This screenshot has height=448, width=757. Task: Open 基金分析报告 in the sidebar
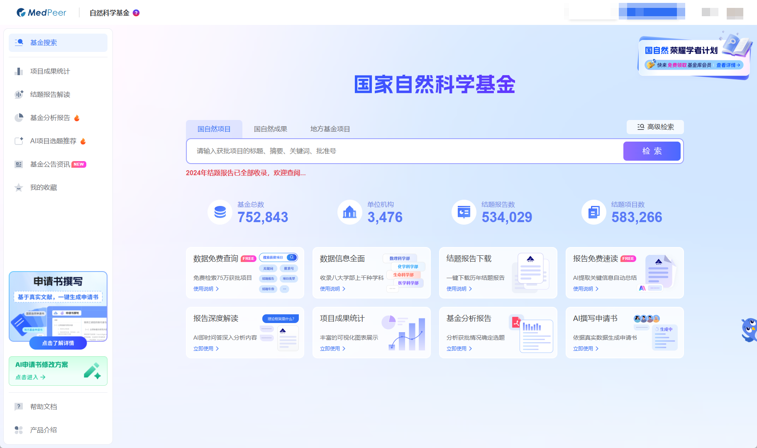tap(50, 118)
